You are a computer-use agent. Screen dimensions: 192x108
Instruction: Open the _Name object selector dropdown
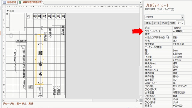[x=182, y=17]
